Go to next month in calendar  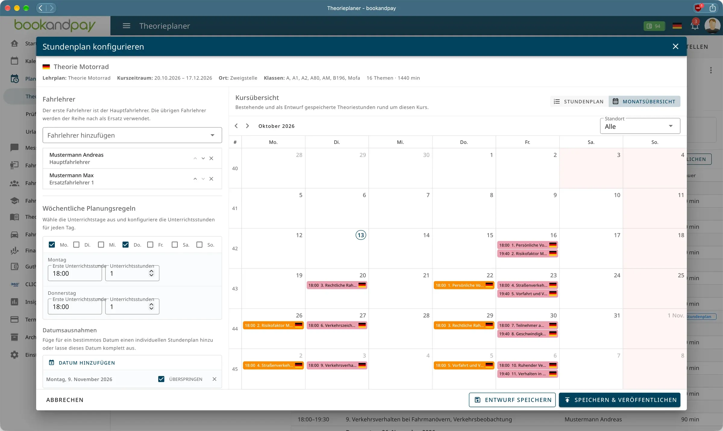[247, 126]
